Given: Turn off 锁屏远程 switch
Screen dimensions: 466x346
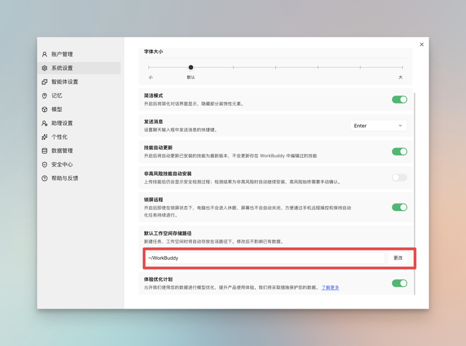Looking at the screenshot, I should 399,207.
